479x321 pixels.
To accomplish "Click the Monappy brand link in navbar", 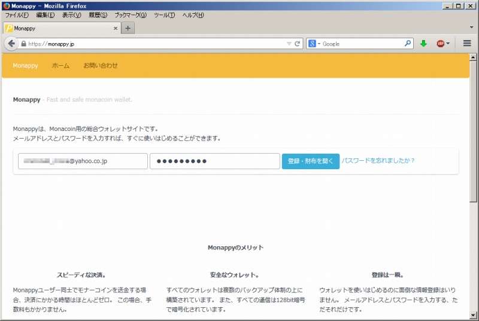I will pos(25,66).
